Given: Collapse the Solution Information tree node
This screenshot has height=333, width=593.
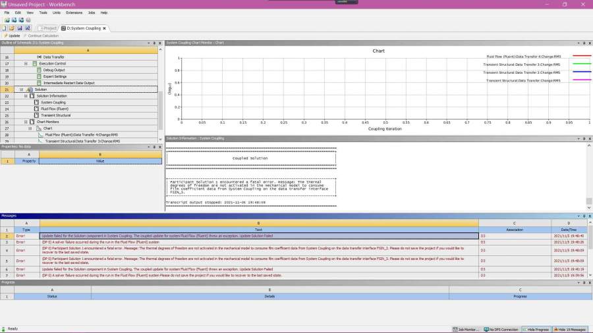Looking at the screenshot, I should click(x=26, y=96).
